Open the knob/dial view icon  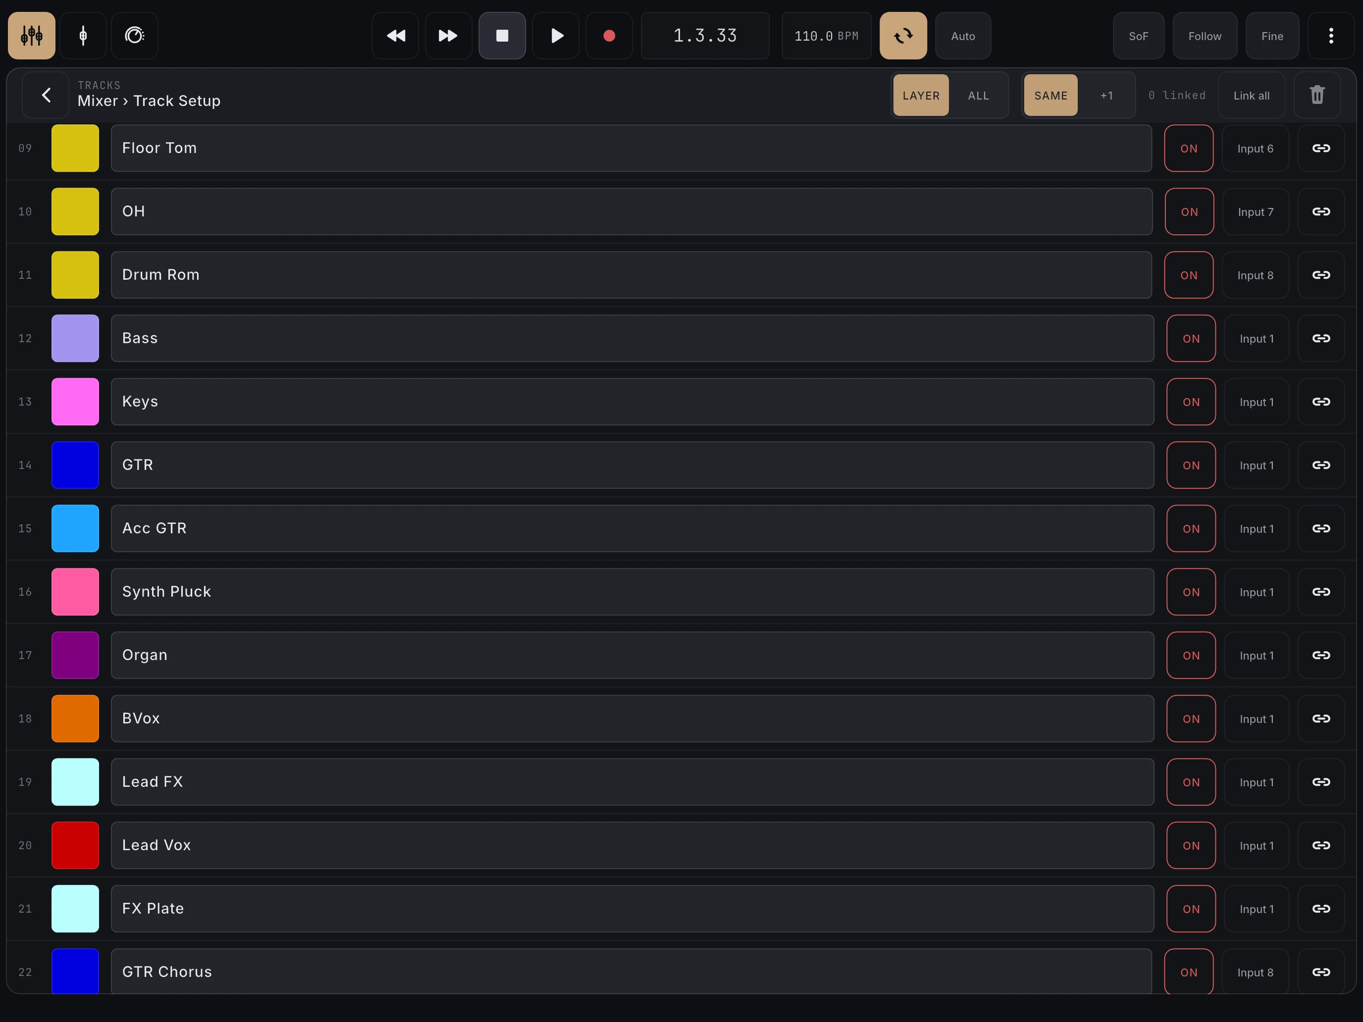[x=134, y=36]
